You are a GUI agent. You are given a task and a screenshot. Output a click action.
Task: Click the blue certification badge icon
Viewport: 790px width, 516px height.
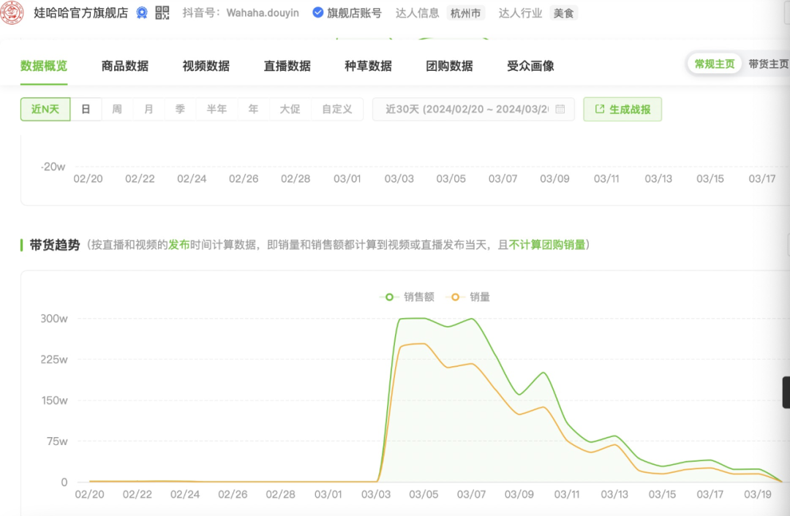[142, 13]
